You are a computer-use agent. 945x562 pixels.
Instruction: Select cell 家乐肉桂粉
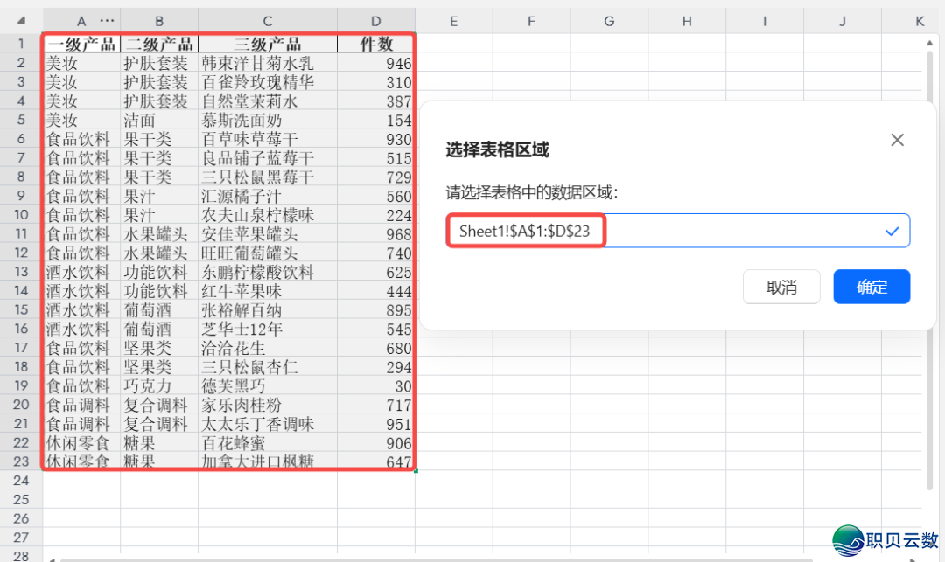[268, 405]
